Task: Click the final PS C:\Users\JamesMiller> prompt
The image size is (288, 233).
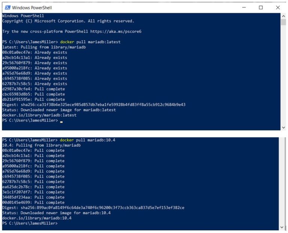Action: 30,224
